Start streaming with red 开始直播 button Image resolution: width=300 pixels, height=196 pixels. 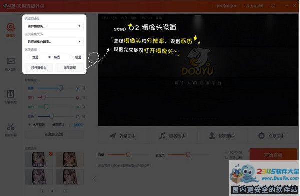coord(273,155)
